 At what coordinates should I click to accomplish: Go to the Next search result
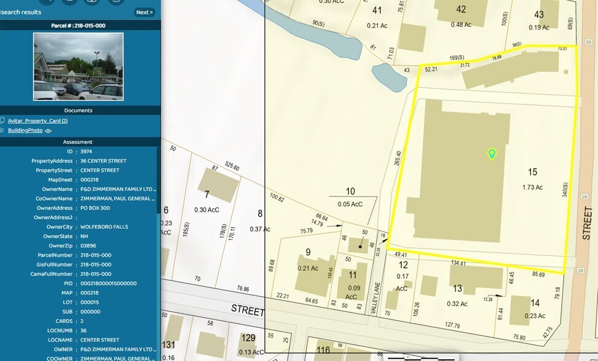(x=144, y=12)
